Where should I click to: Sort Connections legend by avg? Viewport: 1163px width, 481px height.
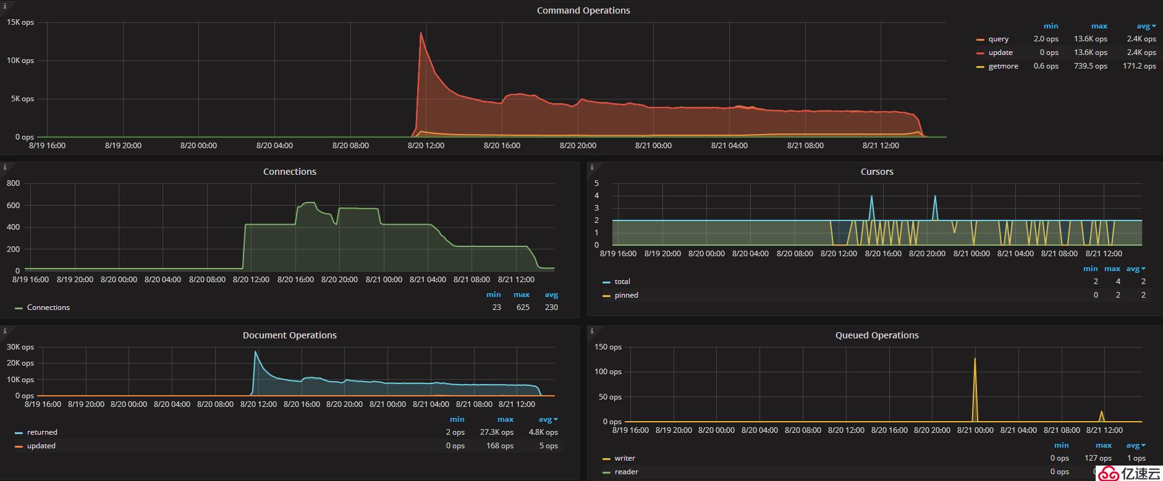[x=551, y=295]
